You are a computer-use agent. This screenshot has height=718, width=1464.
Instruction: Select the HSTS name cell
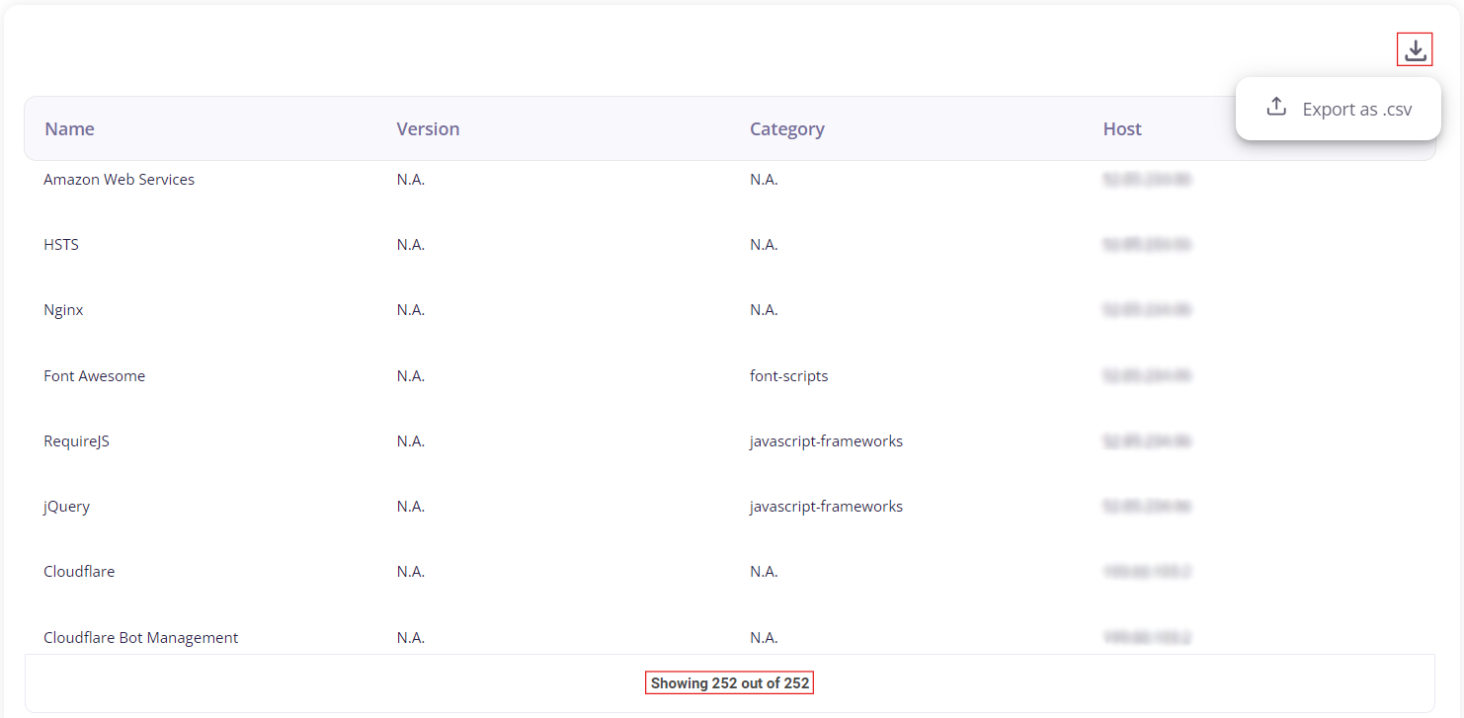coord(61,245)
